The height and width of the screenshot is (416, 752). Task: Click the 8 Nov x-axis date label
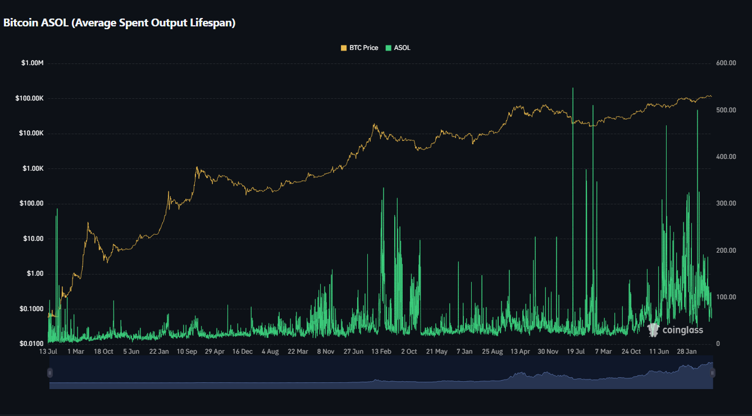point(326,351)
